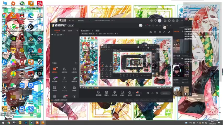Open the 主播任务 streamer tasks tool
Image resolution: width=223 pixels, height=125 pixels.
[x=74, y=70]
